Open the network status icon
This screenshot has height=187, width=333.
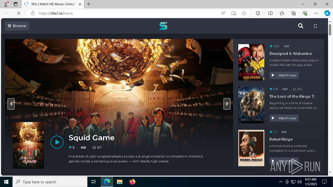point(293,182)
